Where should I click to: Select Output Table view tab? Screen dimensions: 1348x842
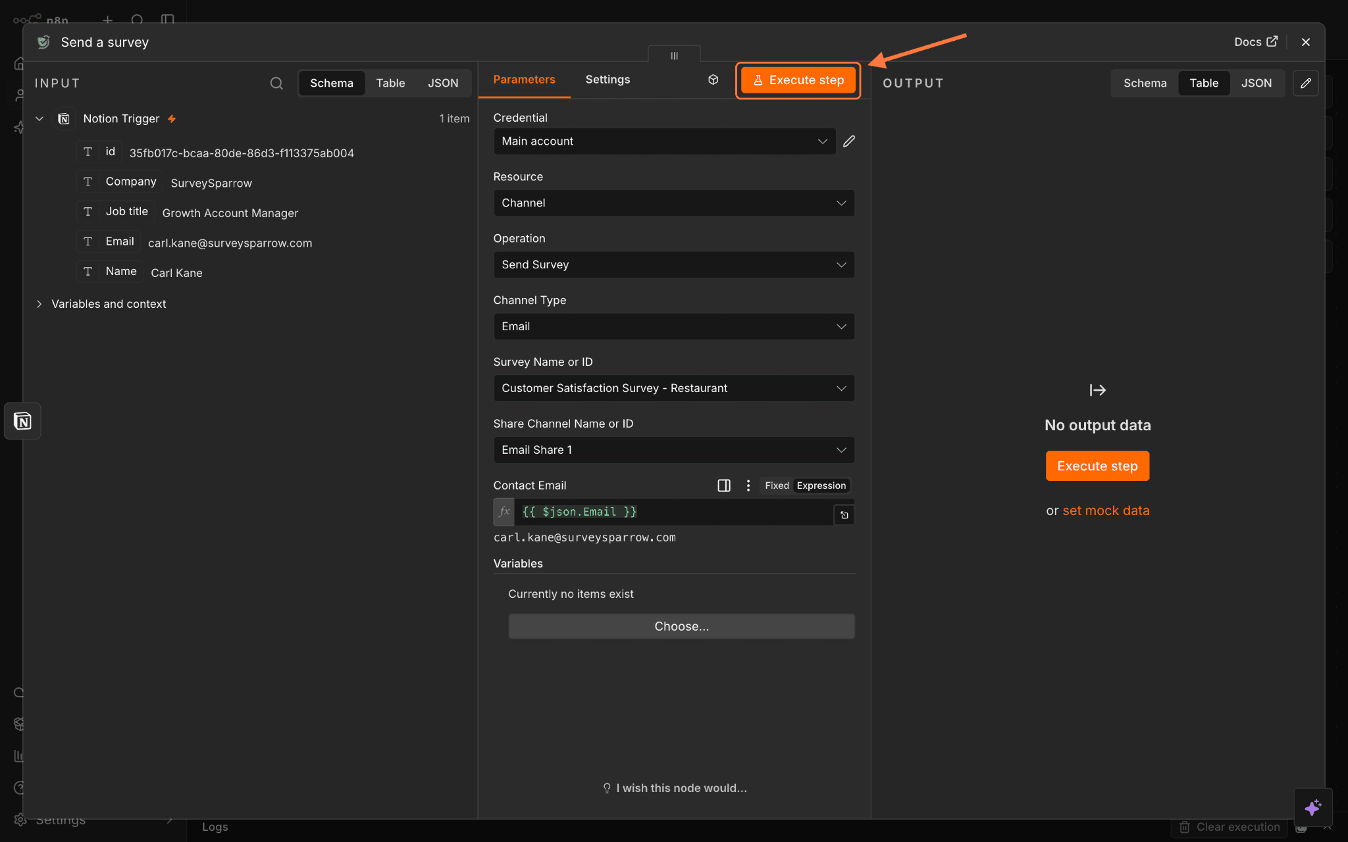[1204, 84]
